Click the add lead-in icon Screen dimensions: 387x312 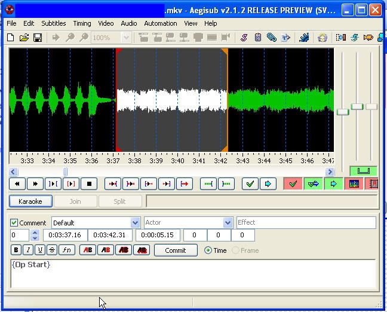pos(208,183)
